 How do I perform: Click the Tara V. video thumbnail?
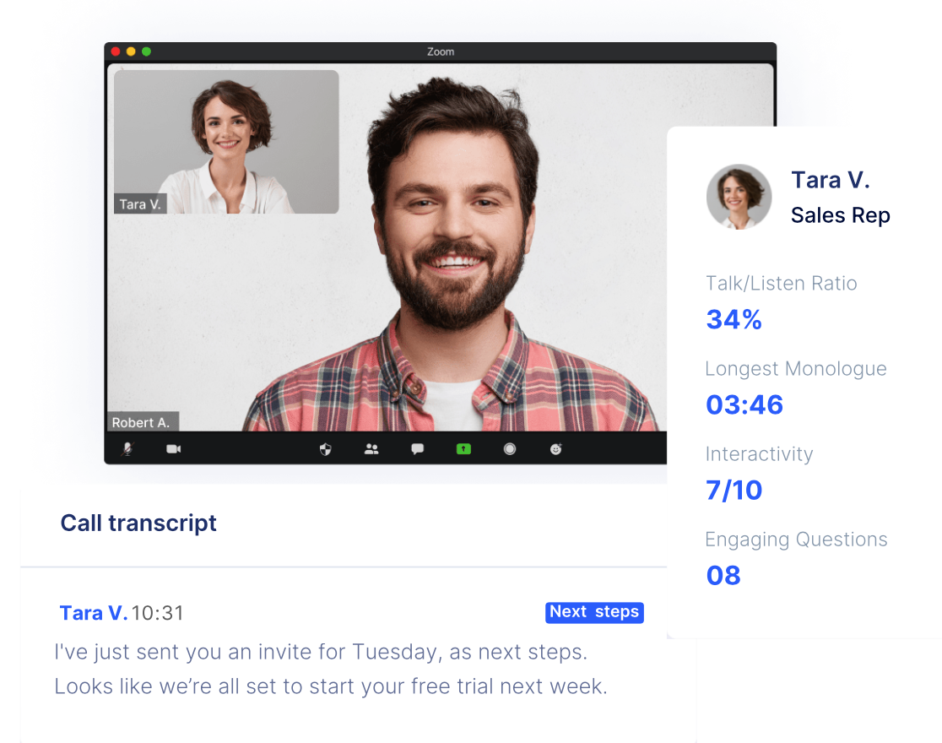(x=226, y=142)
